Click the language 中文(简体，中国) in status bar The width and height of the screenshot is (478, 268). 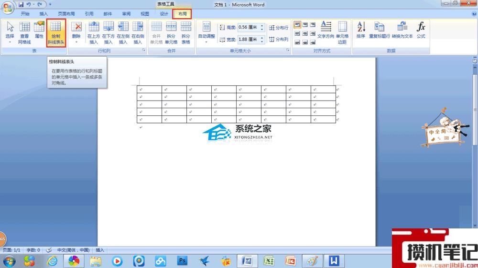coord(73,250)
